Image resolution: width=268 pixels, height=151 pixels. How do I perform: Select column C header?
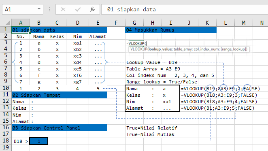coord(57,23)
